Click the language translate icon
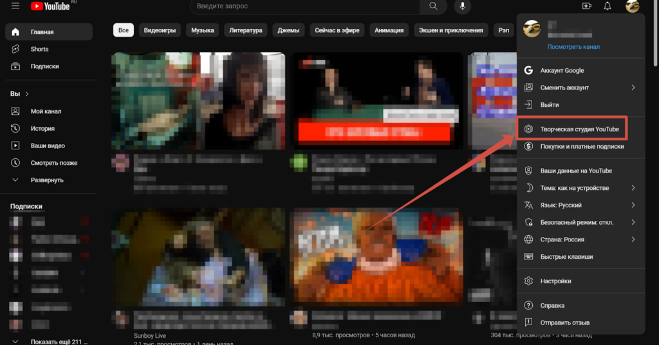Viewport: 659px width, 345px height. click(x=528, y=205)
